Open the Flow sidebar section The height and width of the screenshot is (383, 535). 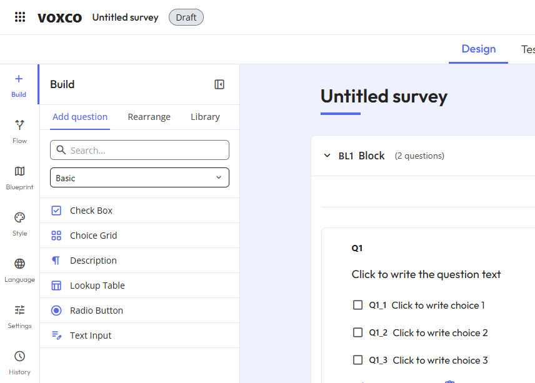(x=19, y=132)
